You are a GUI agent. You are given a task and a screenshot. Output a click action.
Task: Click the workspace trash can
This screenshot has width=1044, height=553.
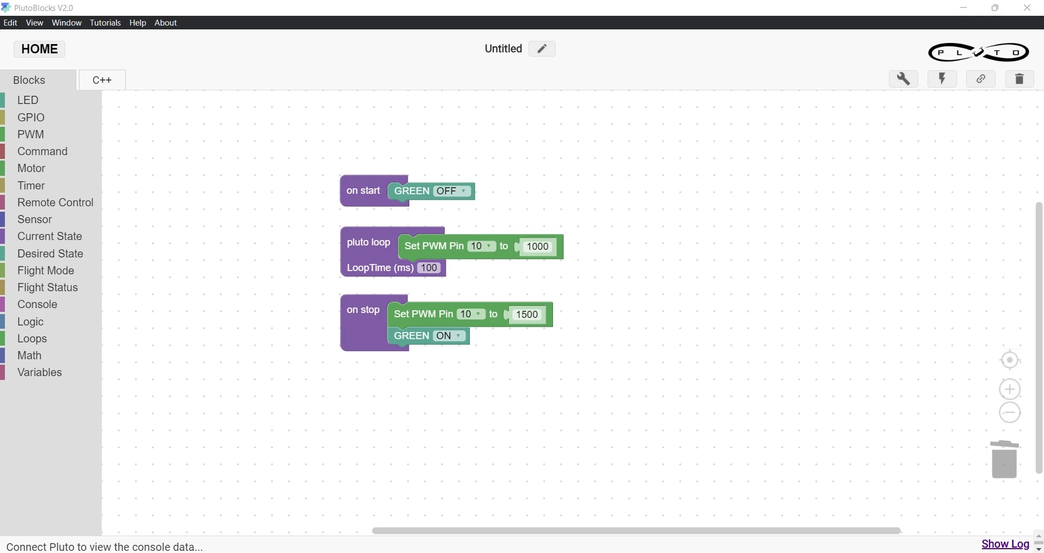1005,460
